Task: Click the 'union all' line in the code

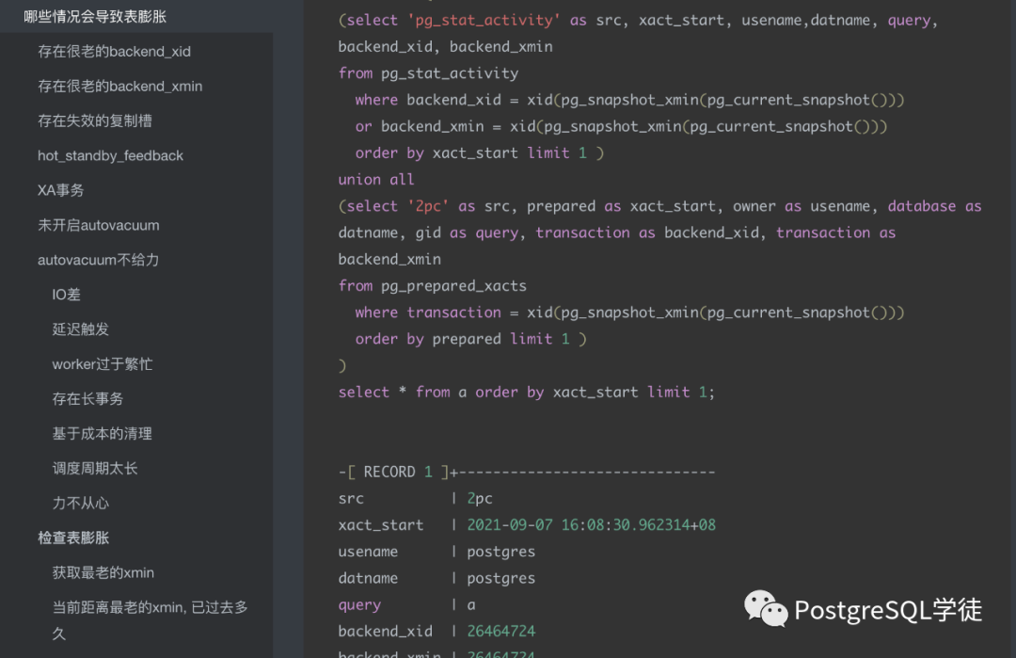Action: point(375,180)
